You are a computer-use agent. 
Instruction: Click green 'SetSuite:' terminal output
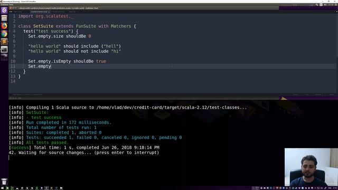37,112
